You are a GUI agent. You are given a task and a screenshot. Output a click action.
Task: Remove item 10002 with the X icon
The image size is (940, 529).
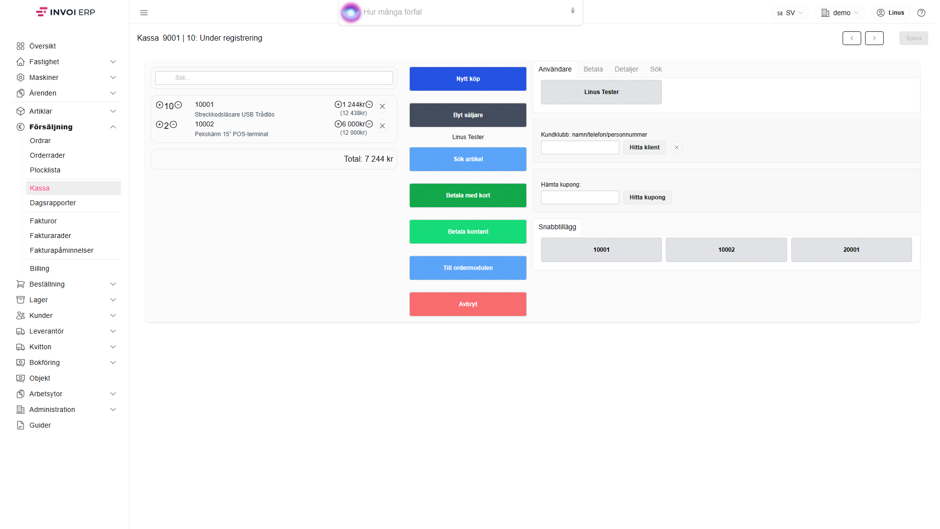click(382, 126)
